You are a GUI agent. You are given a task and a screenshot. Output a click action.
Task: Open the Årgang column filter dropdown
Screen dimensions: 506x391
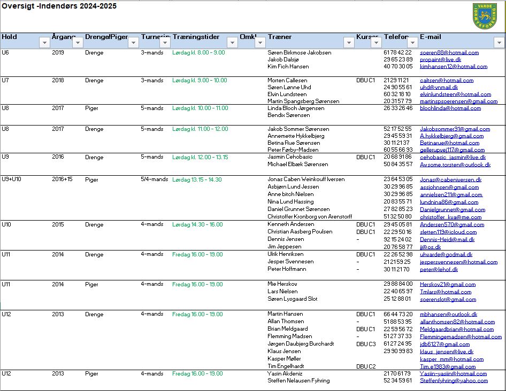[x=78, y=43]
